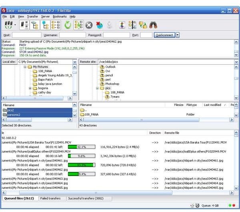Toggle the transfer queue display icon

click(x=56, y=25)
